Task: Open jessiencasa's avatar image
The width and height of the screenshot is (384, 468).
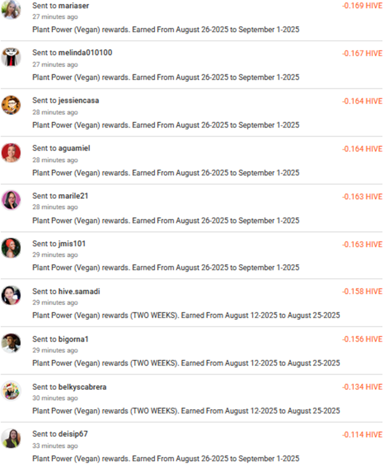Action: (11, 104)
